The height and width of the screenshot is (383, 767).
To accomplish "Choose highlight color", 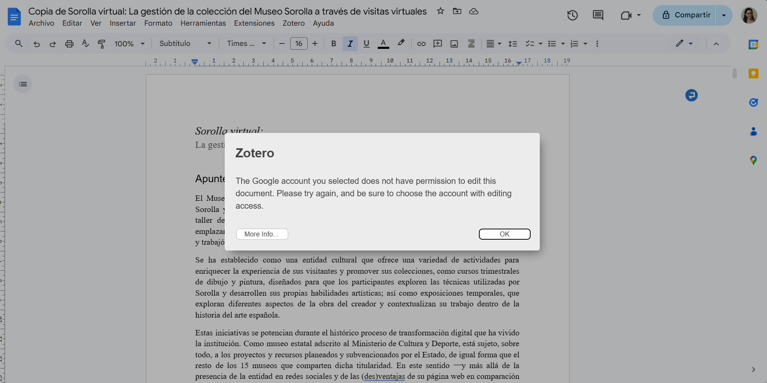I will [400, 43].
